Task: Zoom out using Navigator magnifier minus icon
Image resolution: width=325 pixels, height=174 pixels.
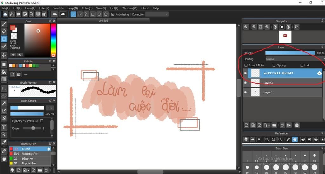Action: (x=267, y=27)
